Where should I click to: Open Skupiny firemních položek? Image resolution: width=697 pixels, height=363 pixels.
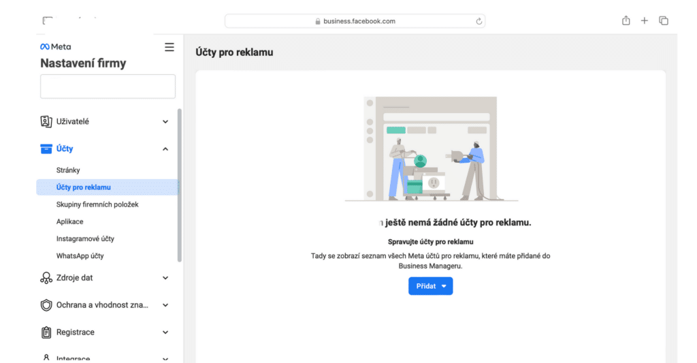(97, 204)
